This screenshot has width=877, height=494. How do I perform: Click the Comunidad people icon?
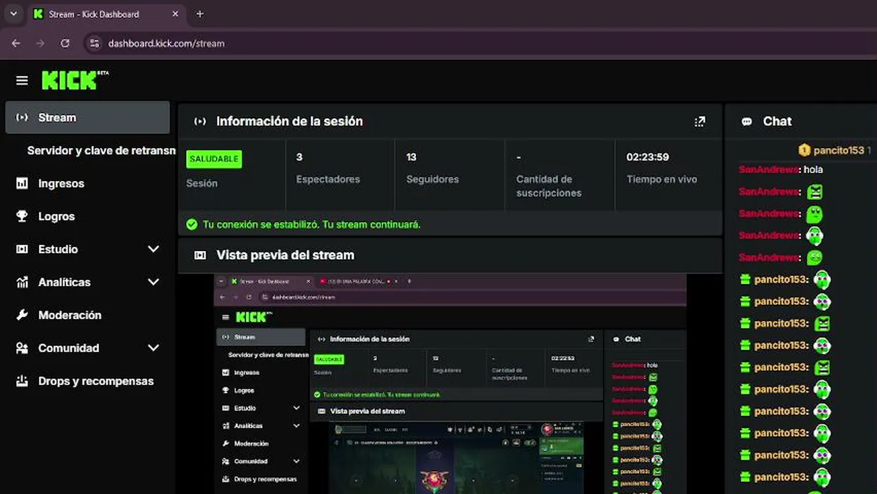pos(22,348)
